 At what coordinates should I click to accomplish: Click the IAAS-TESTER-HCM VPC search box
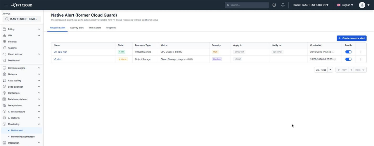pyautogui.click(x=22, y=19)
